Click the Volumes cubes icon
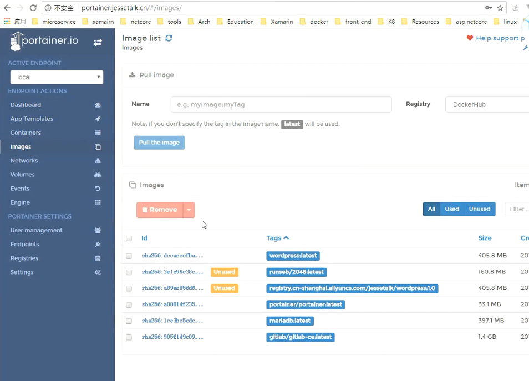The width and height of the screenshot is (529, 381). (98, 175)
